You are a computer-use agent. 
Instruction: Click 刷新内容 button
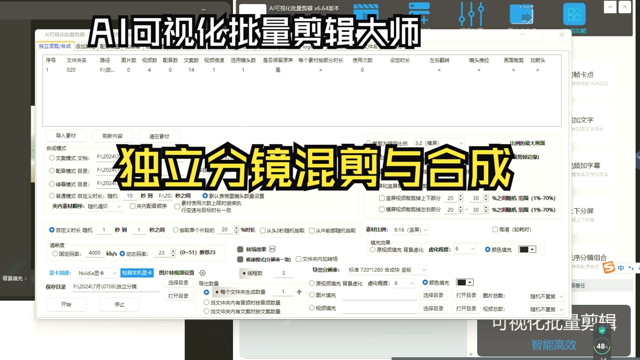click(112, 136)
